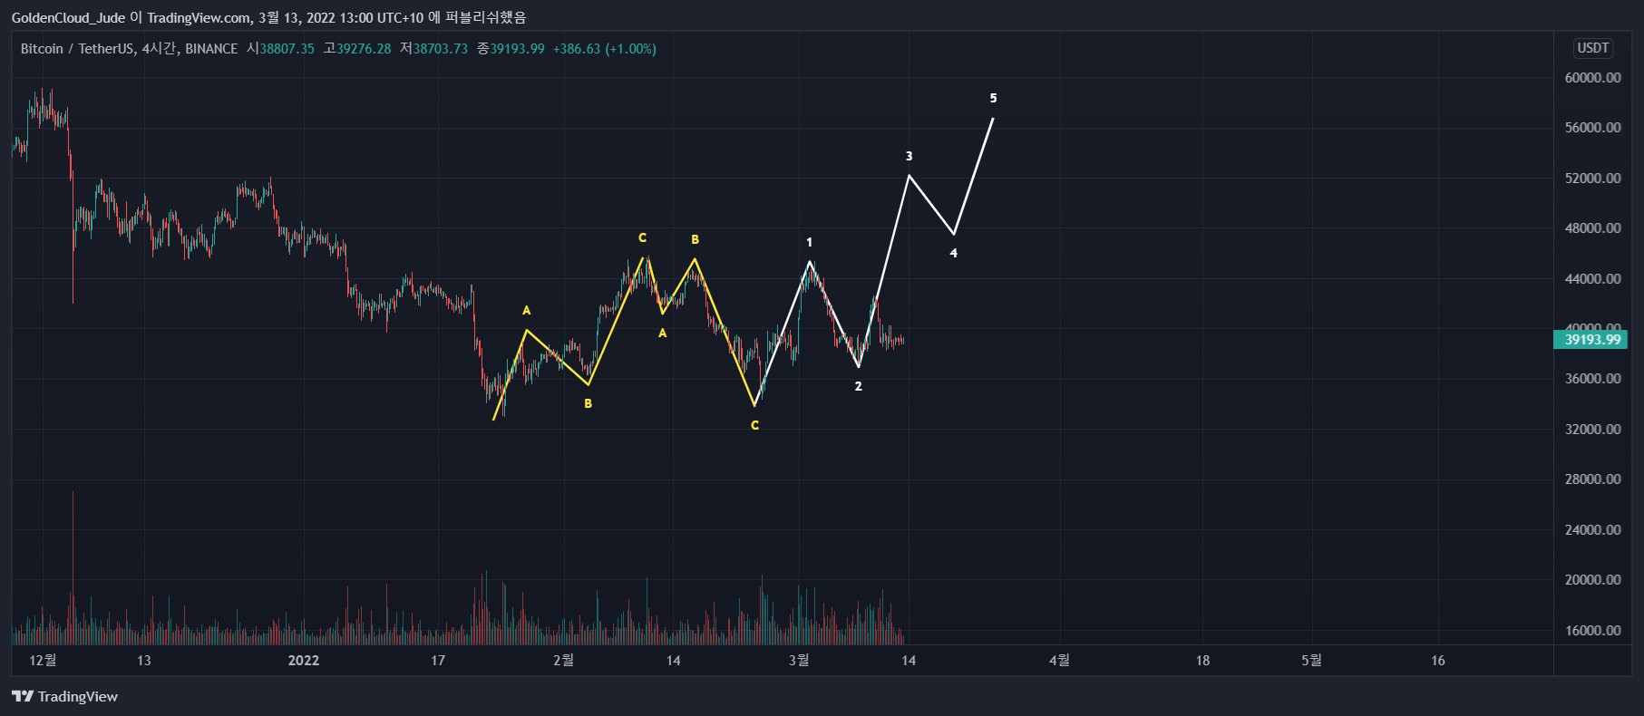
Task: Click the TradingView.com text in the header
Action: coord(199,17)
